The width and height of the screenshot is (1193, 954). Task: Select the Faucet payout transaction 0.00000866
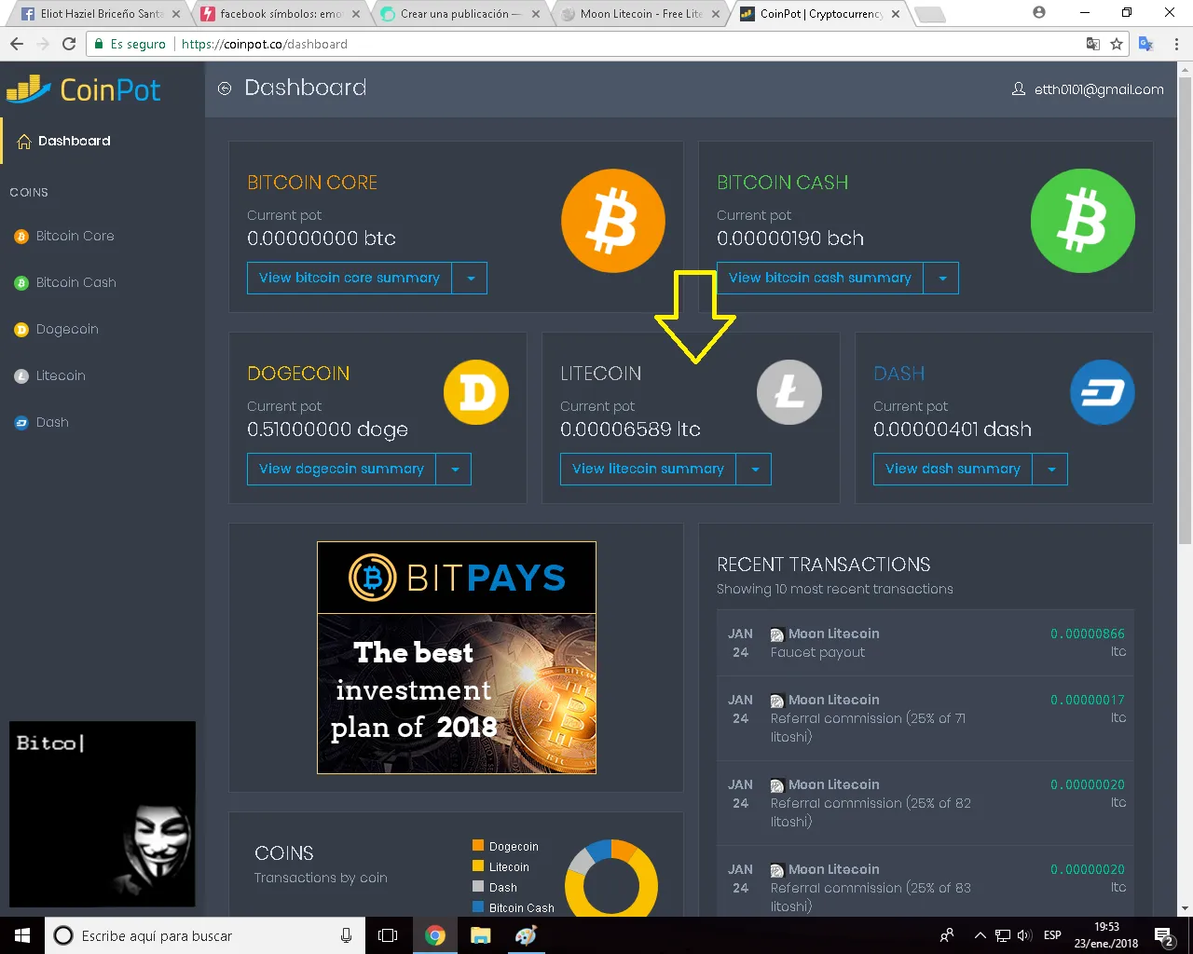pos(926,643)
